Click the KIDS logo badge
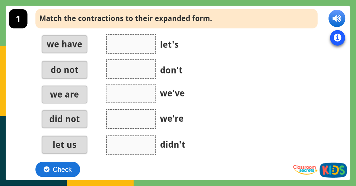356x186 pixels. [x=333, y=170]
